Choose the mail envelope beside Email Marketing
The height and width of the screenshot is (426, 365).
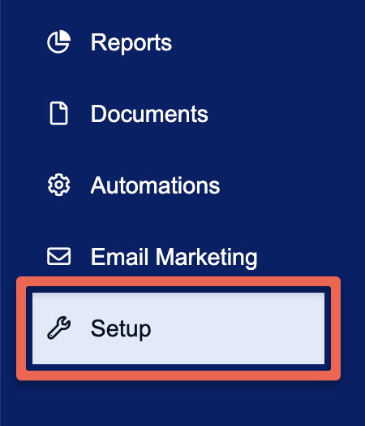coord(58,256)
